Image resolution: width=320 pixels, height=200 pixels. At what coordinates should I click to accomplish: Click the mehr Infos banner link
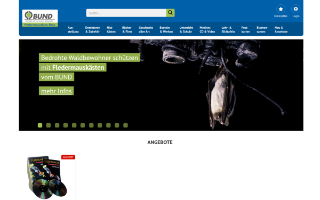click(x=57, y=91)
